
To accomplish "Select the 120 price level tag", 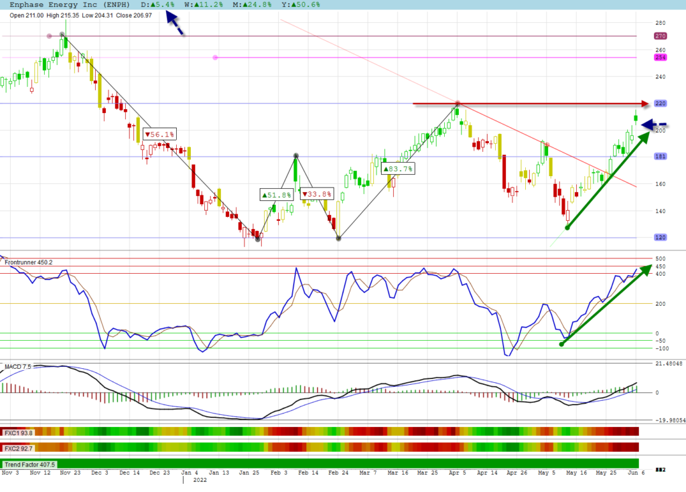I will coord(660,238).
